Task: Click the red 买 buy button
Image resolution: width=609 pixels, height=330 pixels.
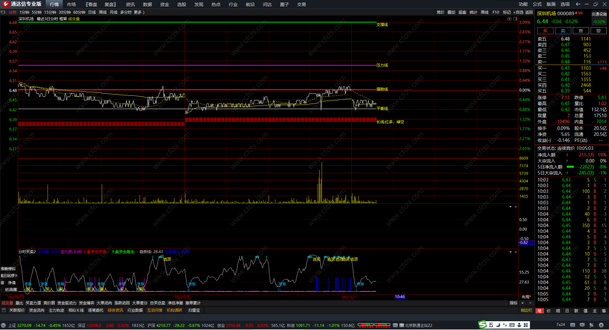Action: (545, 31)
